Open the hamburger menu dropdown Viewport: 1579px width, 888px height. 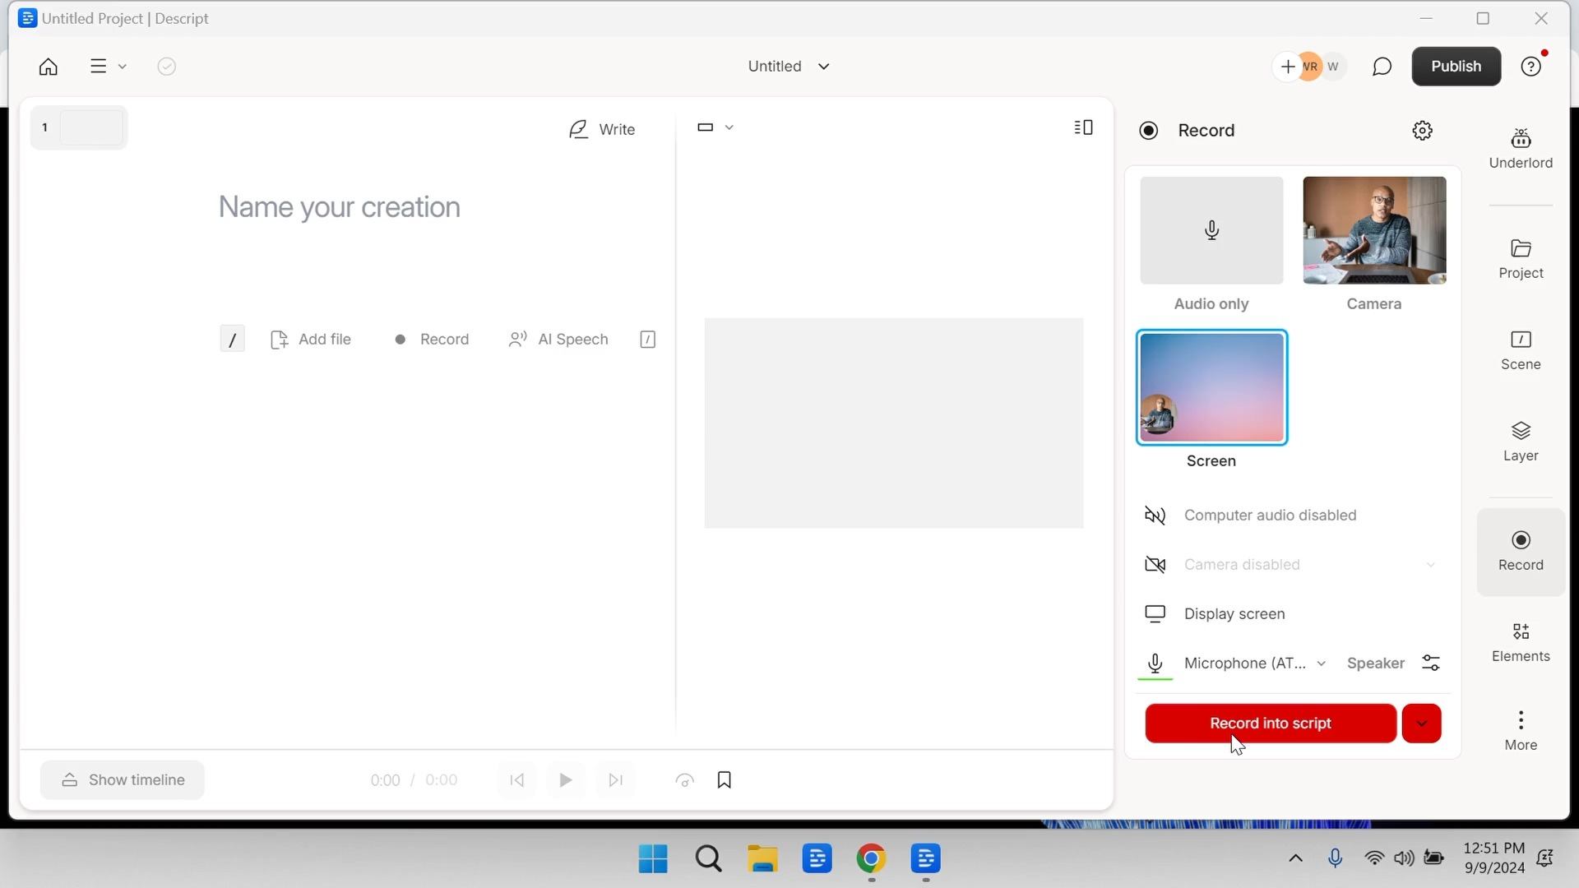point(107,67)
